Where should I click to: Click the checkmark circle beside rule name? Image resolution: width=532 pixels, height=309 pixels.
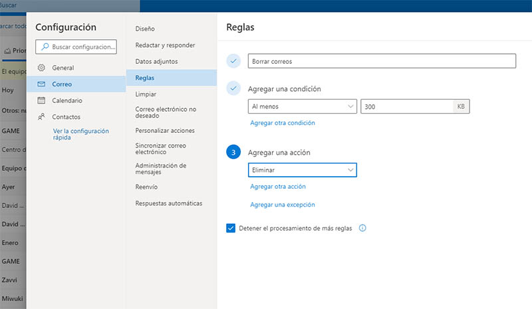point(233,61)
